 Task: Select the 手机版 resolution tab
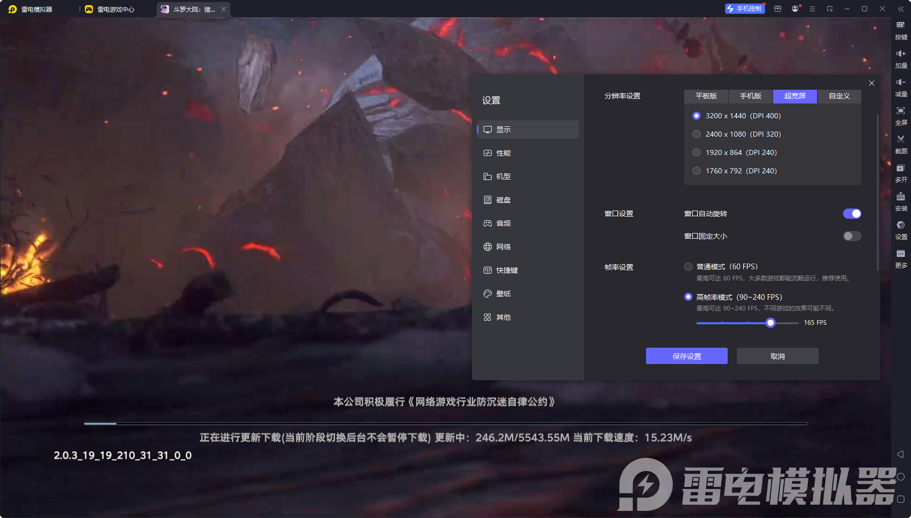(x=751, y=96)
